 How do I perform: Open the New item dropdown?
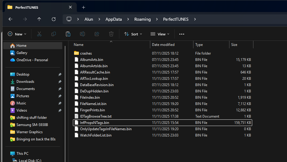[17, 34]
